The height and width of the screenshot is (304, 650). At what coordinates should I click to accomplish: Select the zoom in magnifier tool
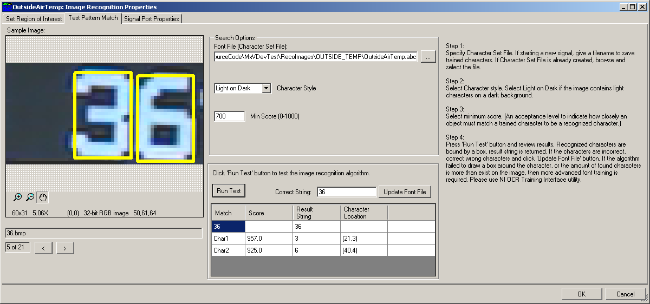click(18, 197)
